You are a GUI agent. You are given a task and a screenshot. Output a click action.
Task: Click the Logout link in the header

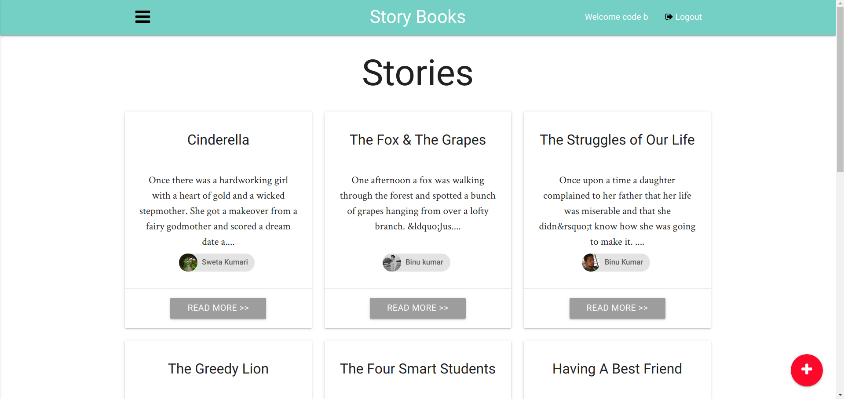click(688, 17)
